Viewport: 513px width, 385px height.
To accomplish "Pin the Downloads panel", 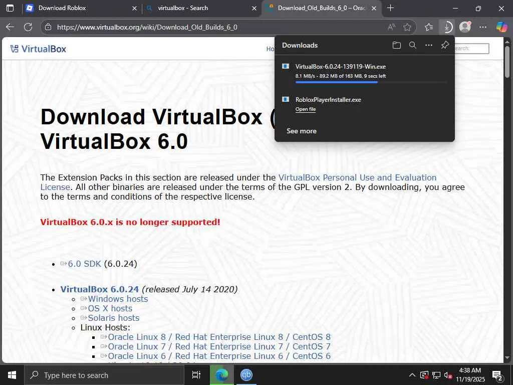I will click(445, 45).
